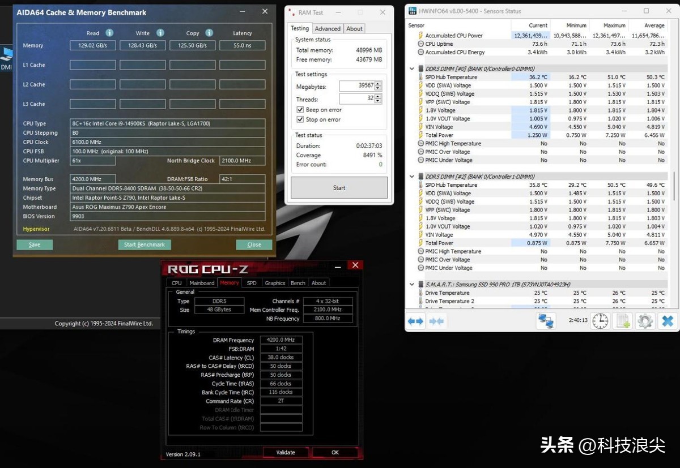Select the Memory tab in CPU-Z
Screen dimensions: 680x468
coord(229,282)
